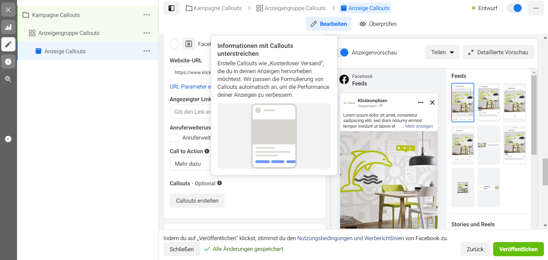Toggle the ad status switch beside Entwurf

pos(514,8)
